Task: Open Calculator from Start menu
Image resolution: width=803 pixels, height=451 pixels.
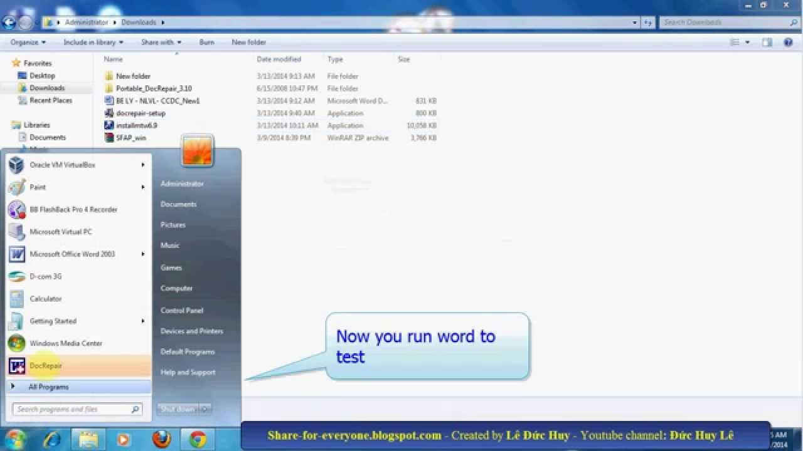Action: [x=78, y=299]
